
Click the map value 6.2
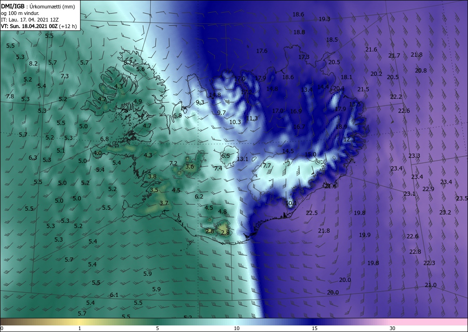(199, 197)
